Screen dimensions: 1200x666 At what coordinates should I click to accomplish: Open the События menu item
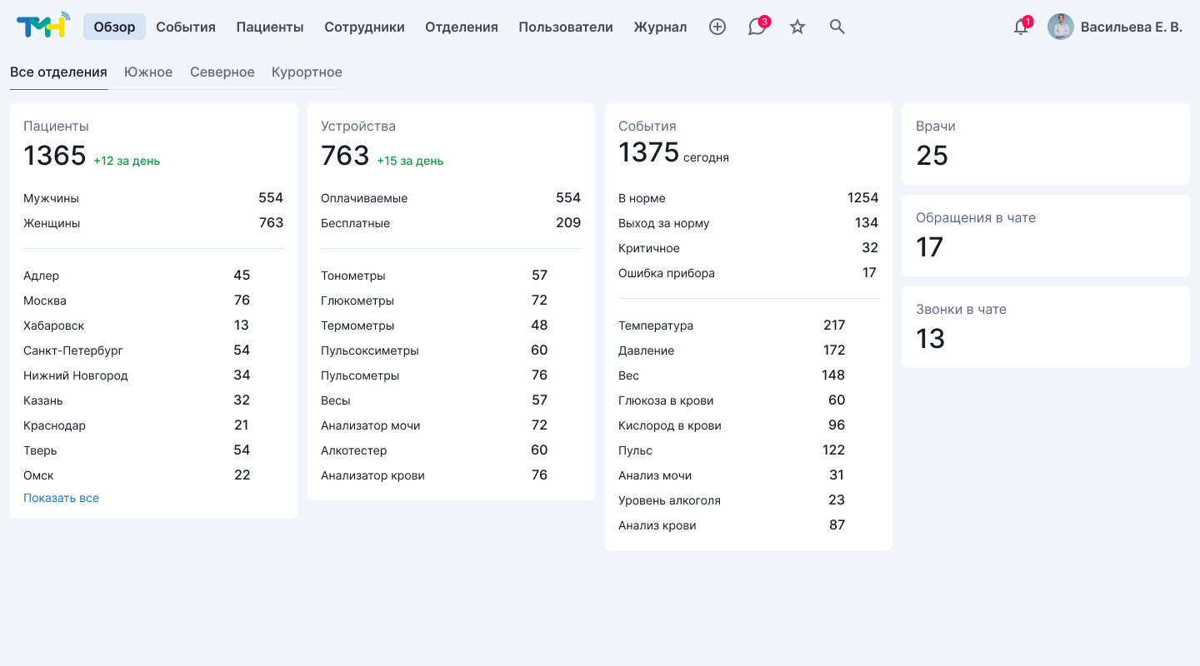click(x=186, y=27)
